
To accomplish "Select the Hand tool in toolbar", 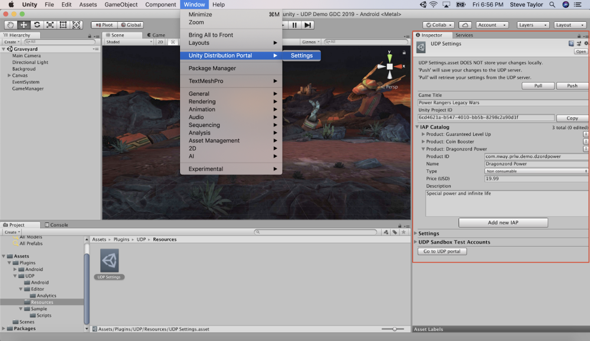I will point(10,25).
